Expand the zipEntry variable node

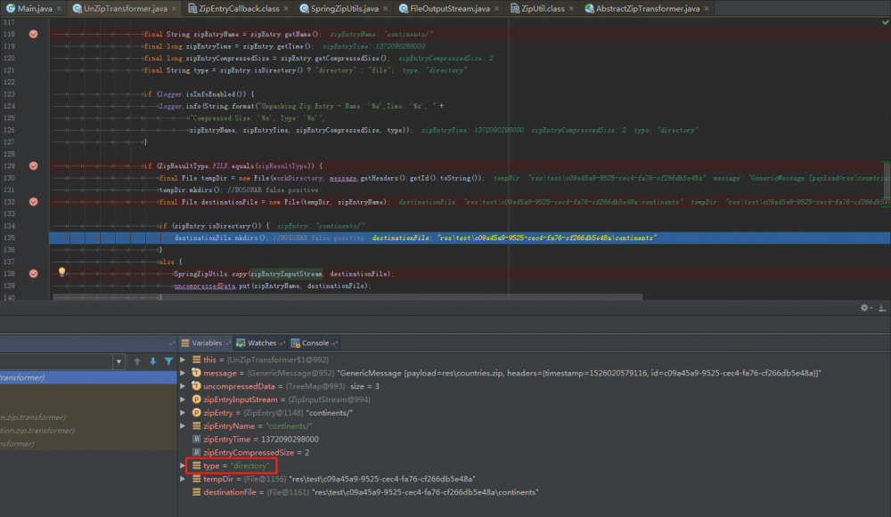(184, 413)
